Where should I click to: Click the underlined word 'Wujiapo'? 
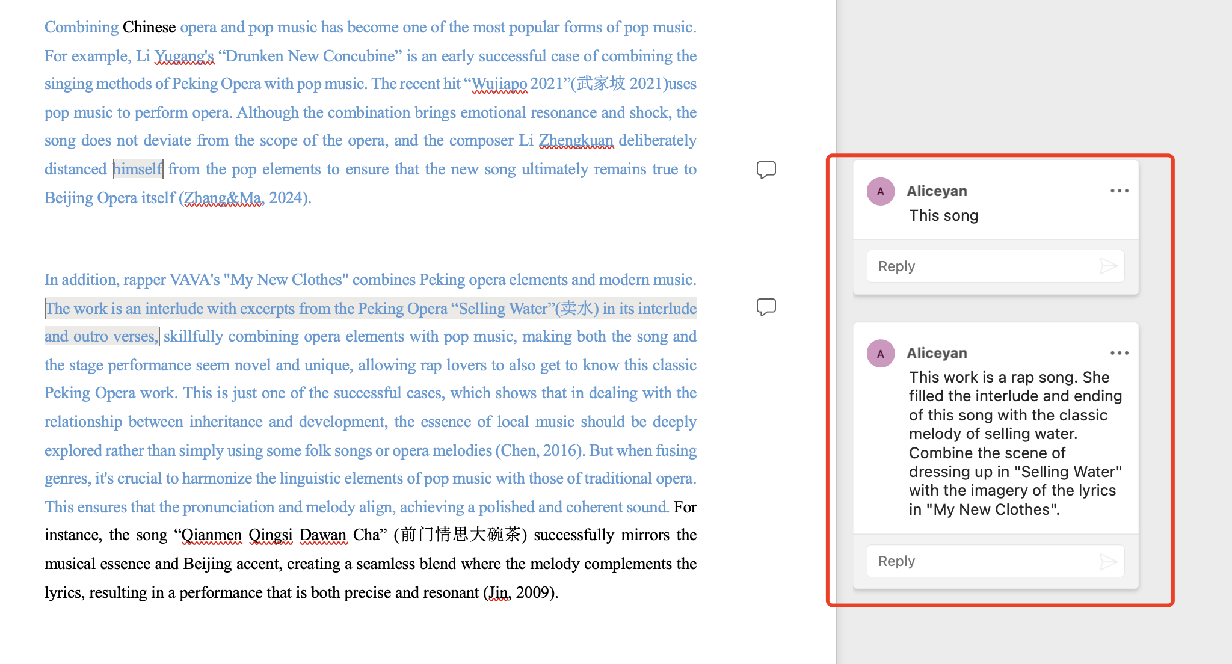pos(499,84)
